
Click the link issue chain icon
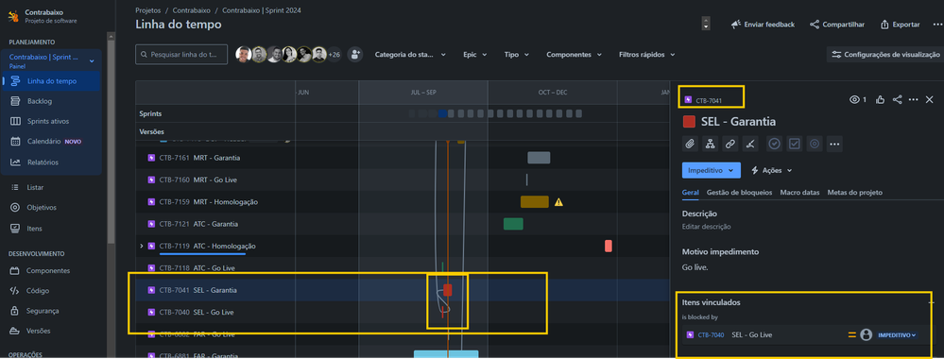pos(729,144)
